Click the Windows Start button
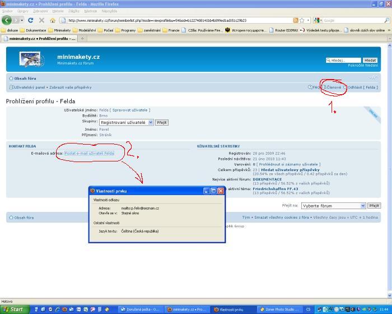Screen dimensions: 392x314 (x=13, y=309)
